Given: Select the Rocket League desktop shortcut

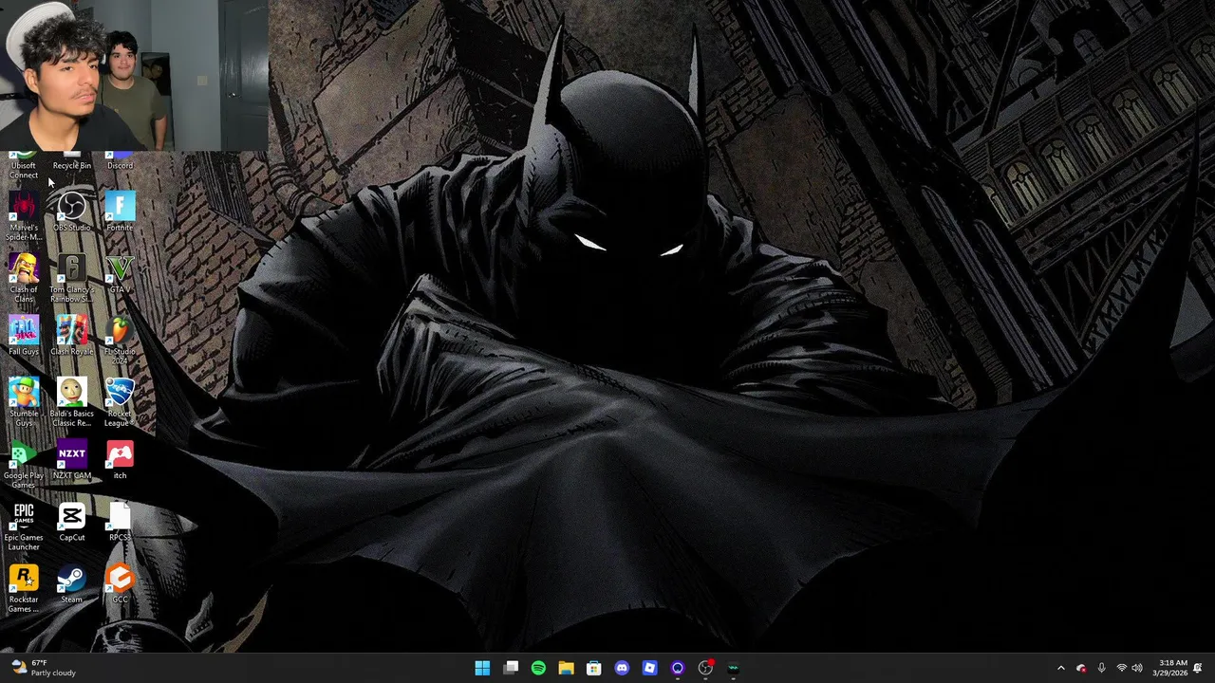Looking at the screenshot, I should tap(120, 402).
